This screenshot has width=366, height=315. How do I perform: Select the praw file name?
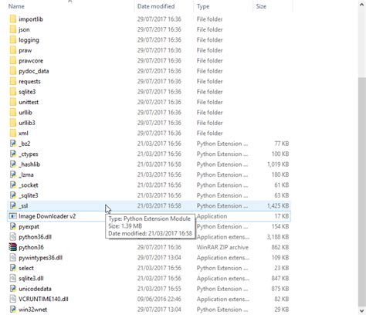(x=25, y=50)
